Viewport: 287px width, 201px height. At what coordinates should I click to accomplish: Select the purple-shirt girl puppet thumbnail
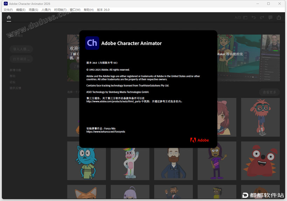pos(217,161)
